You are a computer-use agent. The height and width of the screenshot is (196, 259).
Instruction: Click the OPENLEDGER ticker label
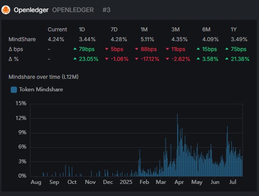coord(73,10)
